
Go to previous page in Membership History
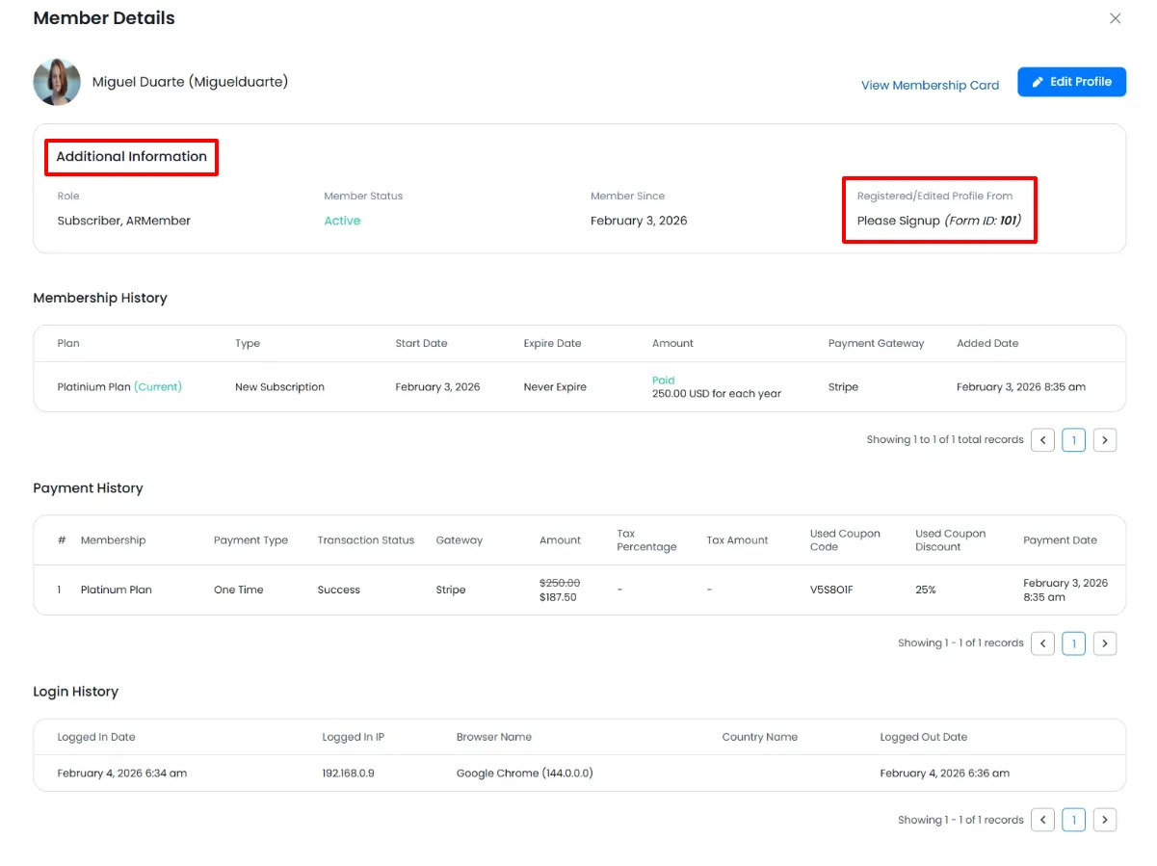pyautogui.click(x=1042, y=440)
